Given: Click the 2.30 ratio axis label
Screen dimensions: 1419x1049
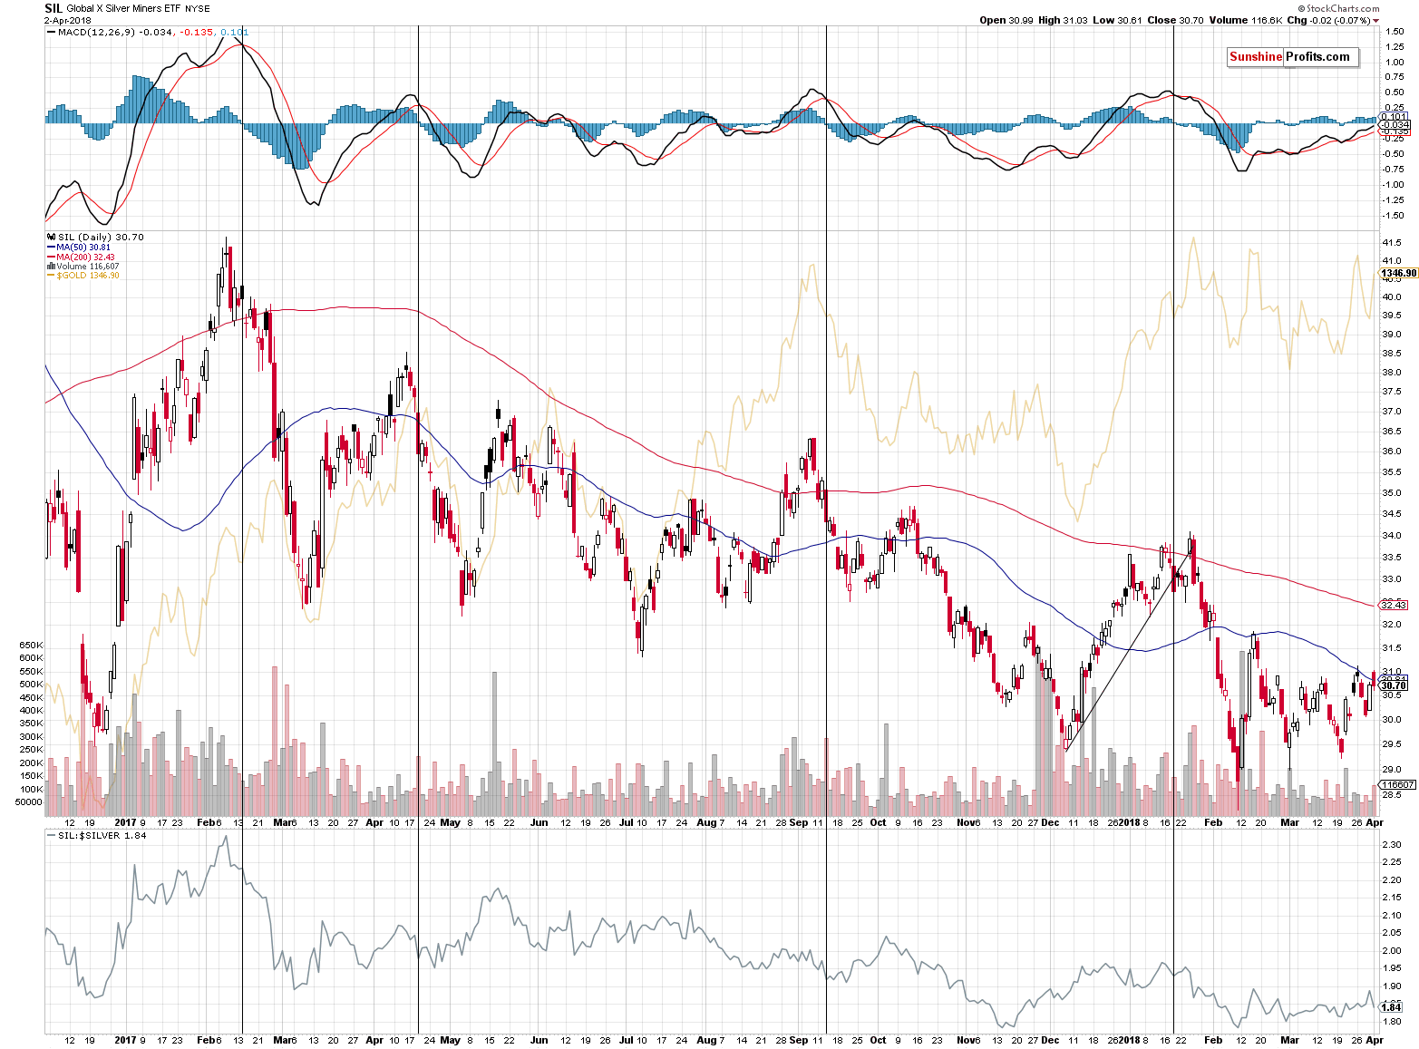Looking at the screenshot, I should 1392,845.
